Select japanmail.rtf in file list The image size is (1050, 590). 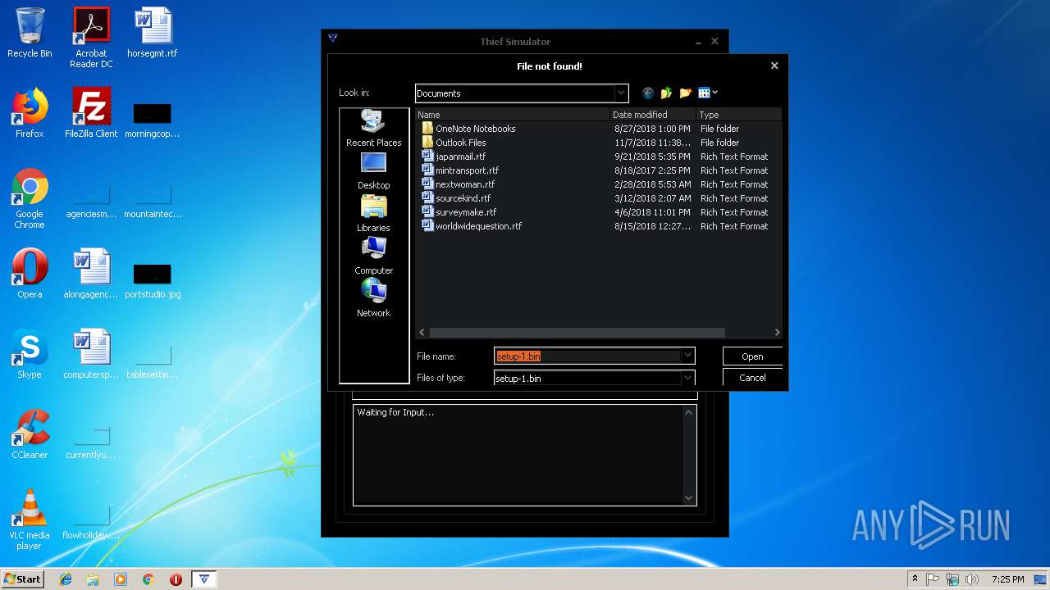tap(454, 157)
